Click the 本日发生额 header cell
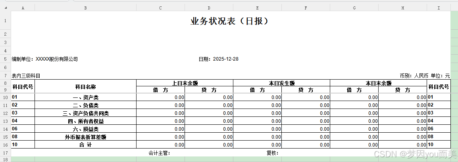The image size is (458, 162). pyautogui.click(x=281, y=83)
